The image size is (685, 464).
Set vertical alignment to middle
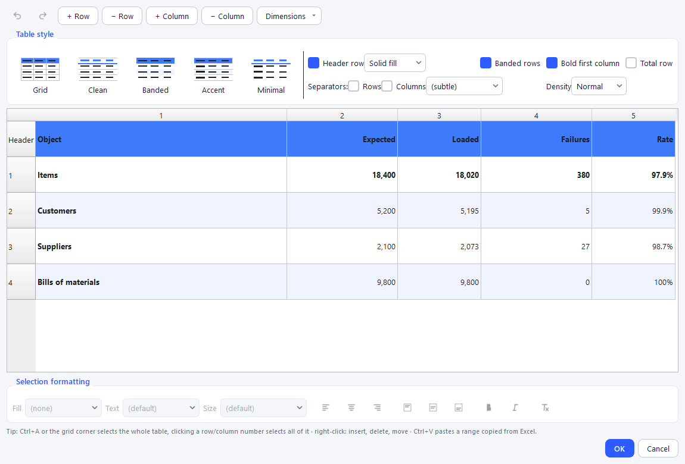pyautogui.click(x=433, y=407)
